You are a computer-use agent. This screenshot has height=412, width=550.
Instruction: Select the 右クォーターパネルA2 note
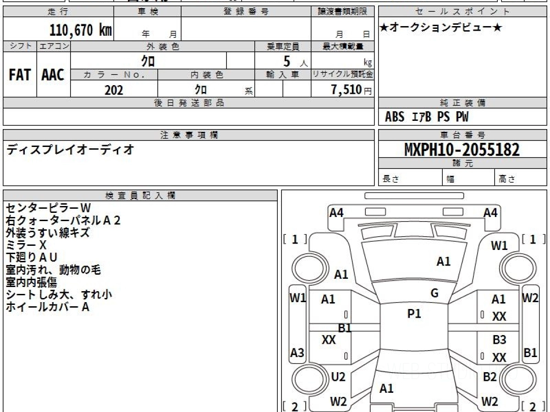click(63, 221)
